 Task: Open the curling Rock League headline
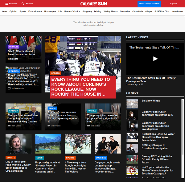point(83,87)
